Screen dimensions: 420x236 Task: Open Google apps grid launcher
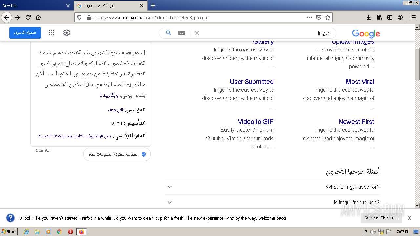click(52, 33)
